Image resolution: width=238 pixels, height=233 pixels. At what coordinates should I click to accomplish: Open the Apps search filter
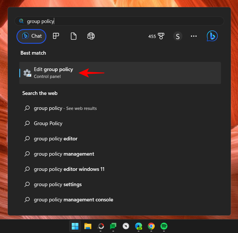[56, 36]
